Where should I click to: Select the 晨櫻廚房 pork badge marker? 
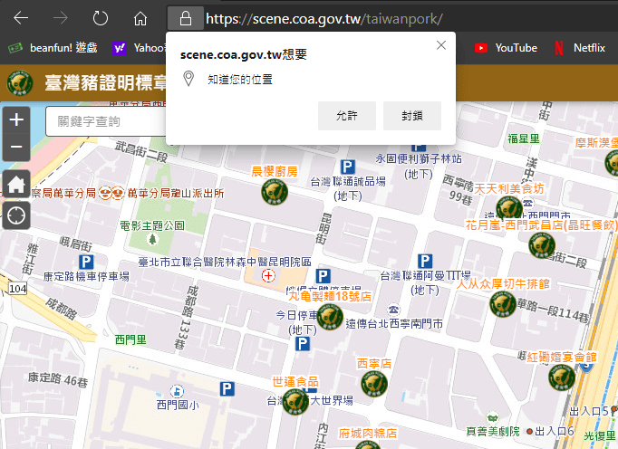(x=275, y=192)
